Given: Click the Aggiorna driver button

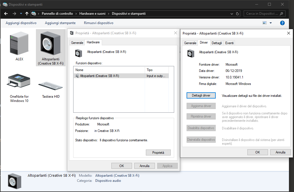Looking at the screenshot, I should (x=201, y=106).
